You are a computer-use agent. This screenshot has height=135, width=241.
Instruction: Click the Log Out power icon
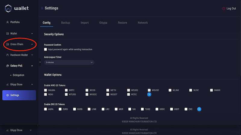point(223,9)
